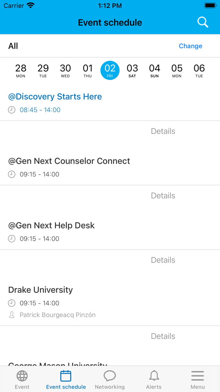220x392 pixels.
Task: Open the All filter selector
Action: click(14, 46)
